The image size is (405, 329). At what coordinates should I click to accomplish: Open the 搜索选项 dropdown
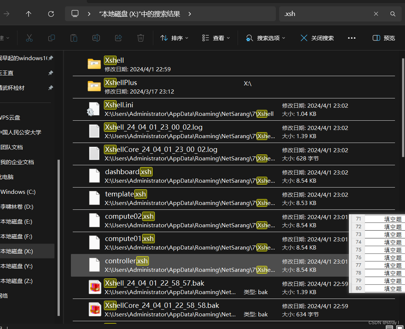click(x=265, y=38)
